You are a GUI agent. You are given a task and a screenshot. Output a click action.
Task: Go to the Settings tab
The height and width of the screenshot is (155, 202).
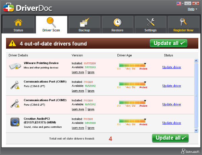[x=150, y=25]
